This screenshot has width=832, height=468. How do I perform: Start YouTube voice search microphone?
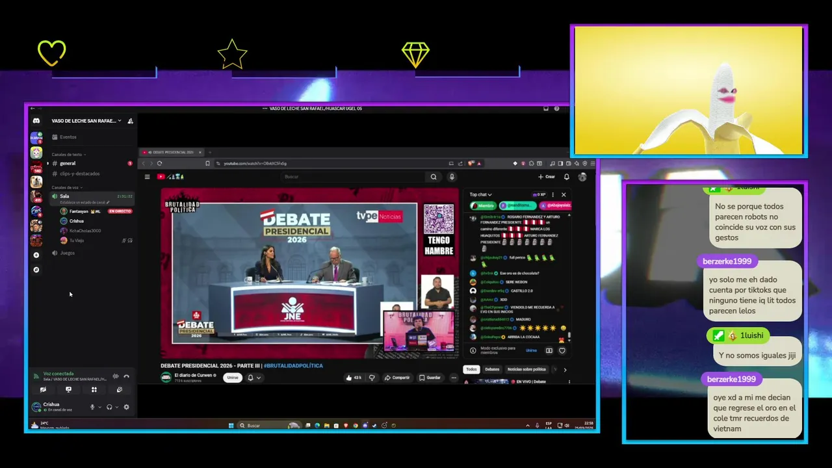pyautogui.click(x=452, y=177)
